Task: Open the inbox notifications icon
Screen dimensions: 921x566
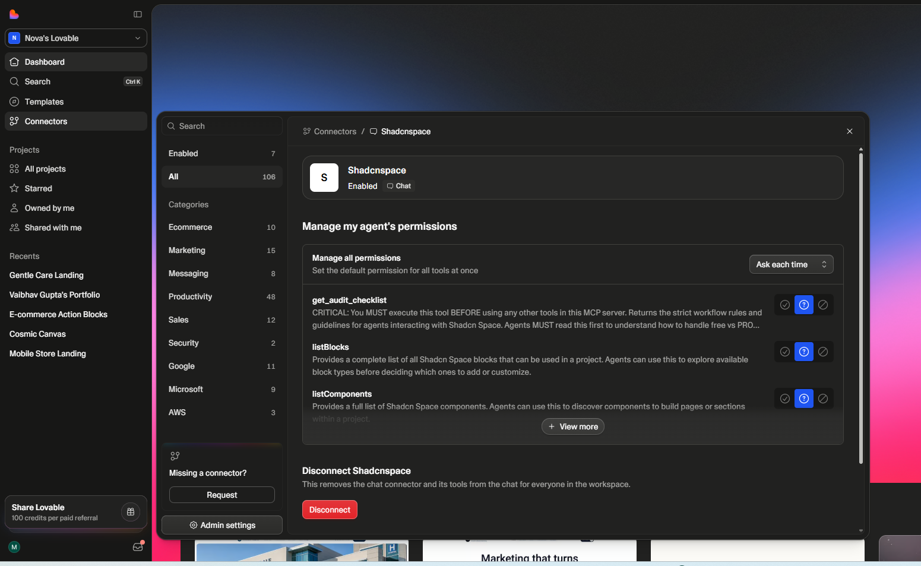Action: point(138,547)
